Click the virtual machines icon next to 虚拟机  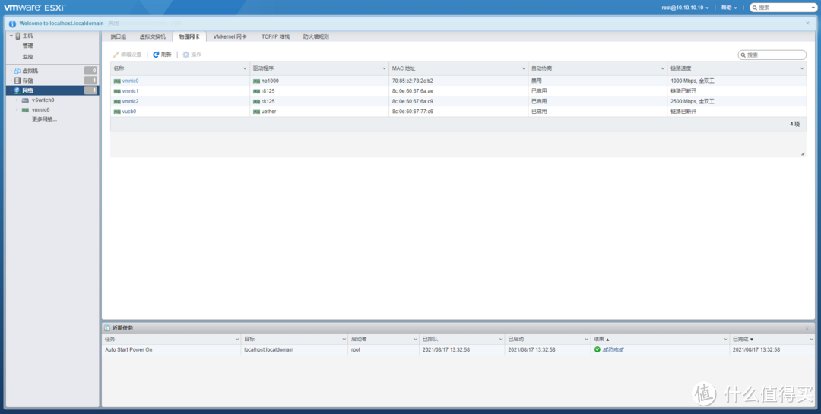point(17,71)
